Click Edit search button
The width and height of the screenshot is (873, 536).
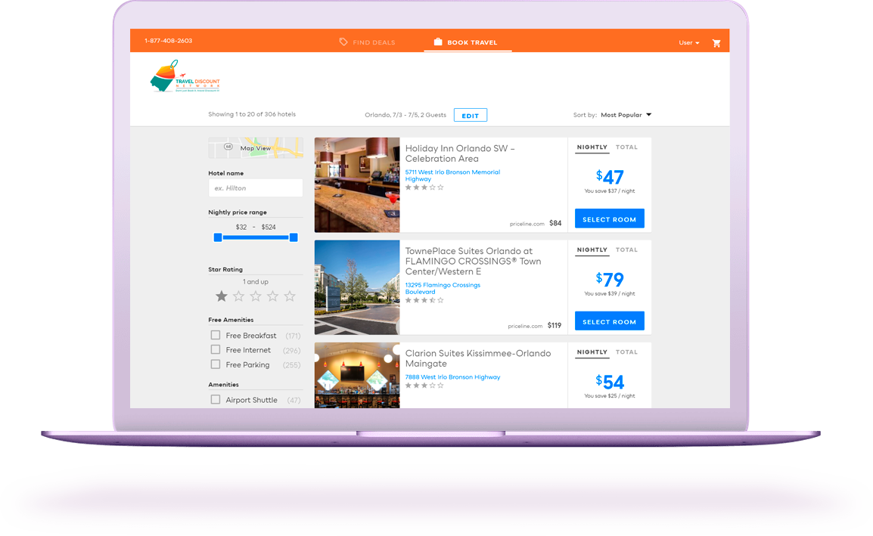point(471,115)
